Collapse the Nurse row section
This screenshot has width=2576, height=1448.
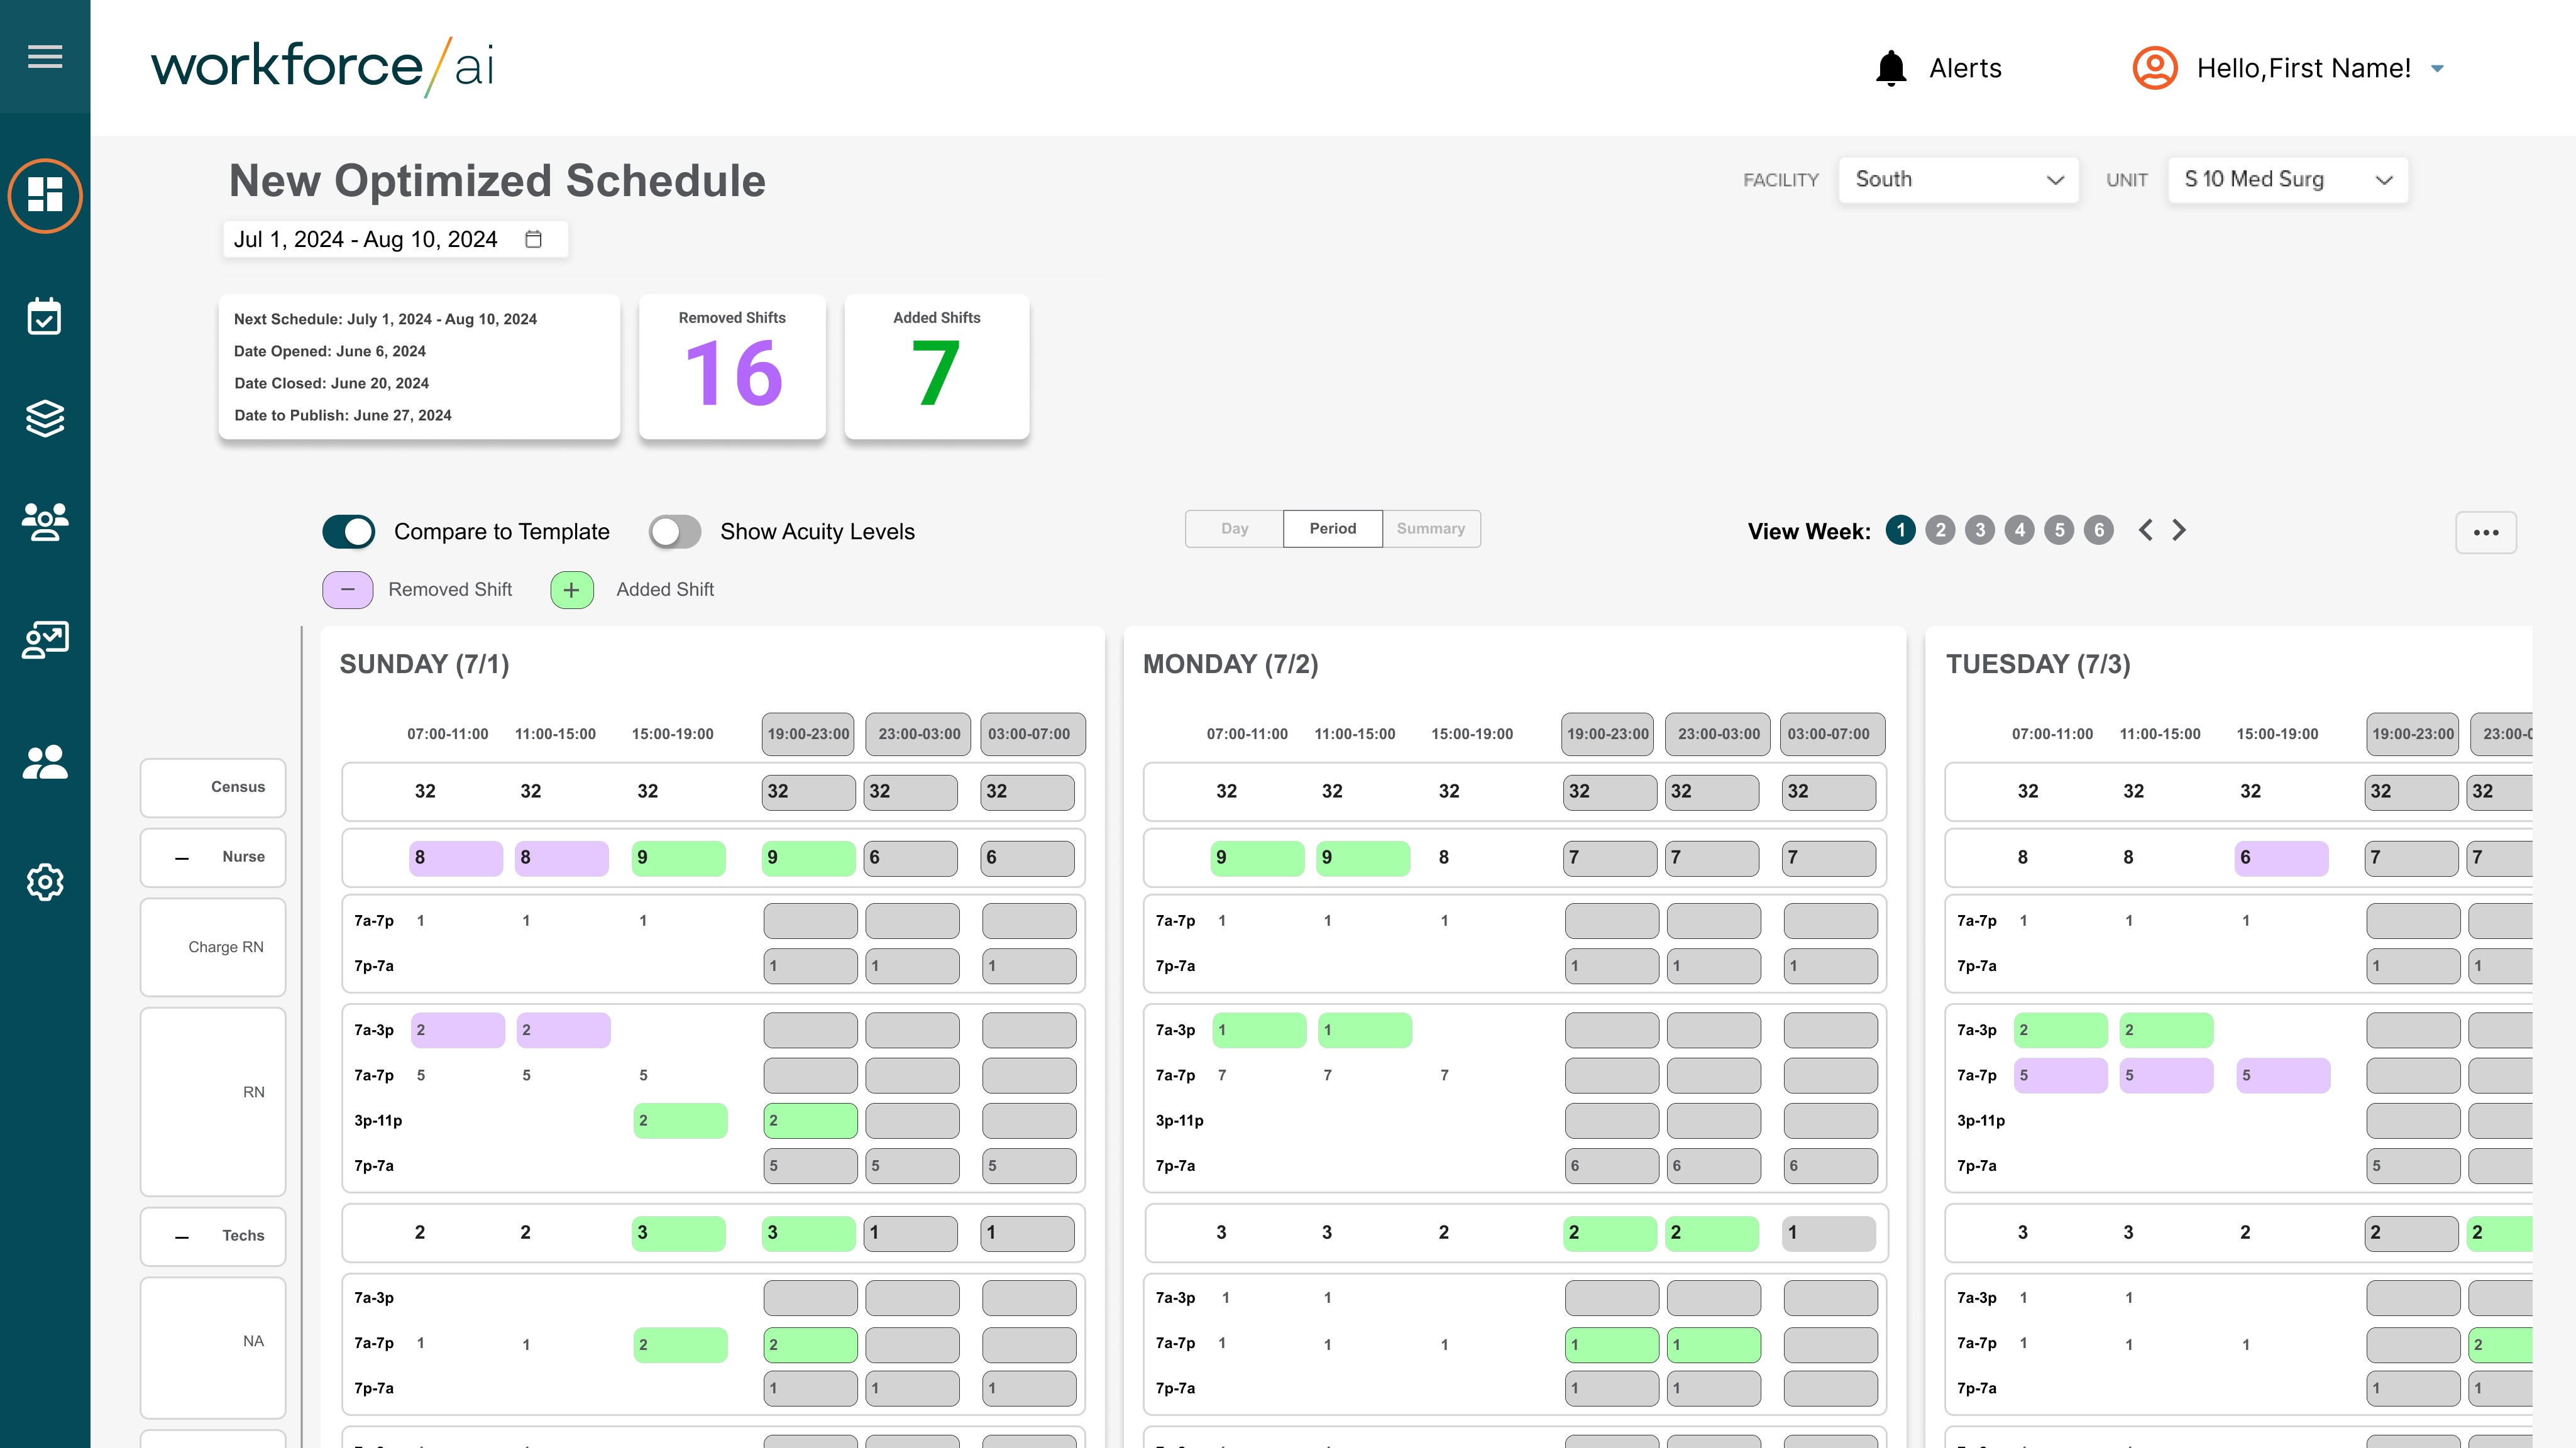pos(182,858)
